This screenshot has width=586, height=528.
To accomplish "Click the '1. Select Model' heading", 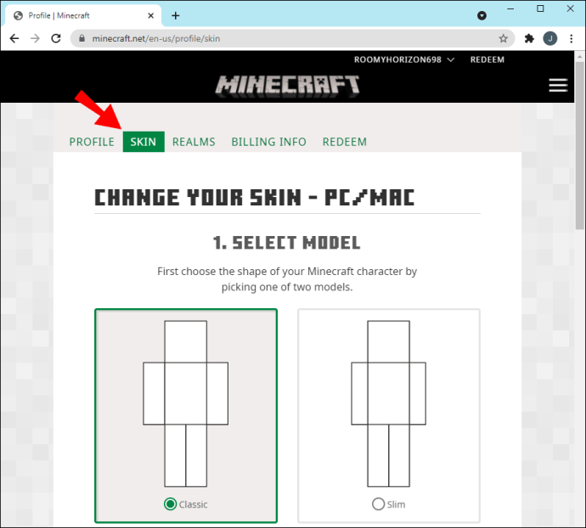I will [x=287, y=243].
